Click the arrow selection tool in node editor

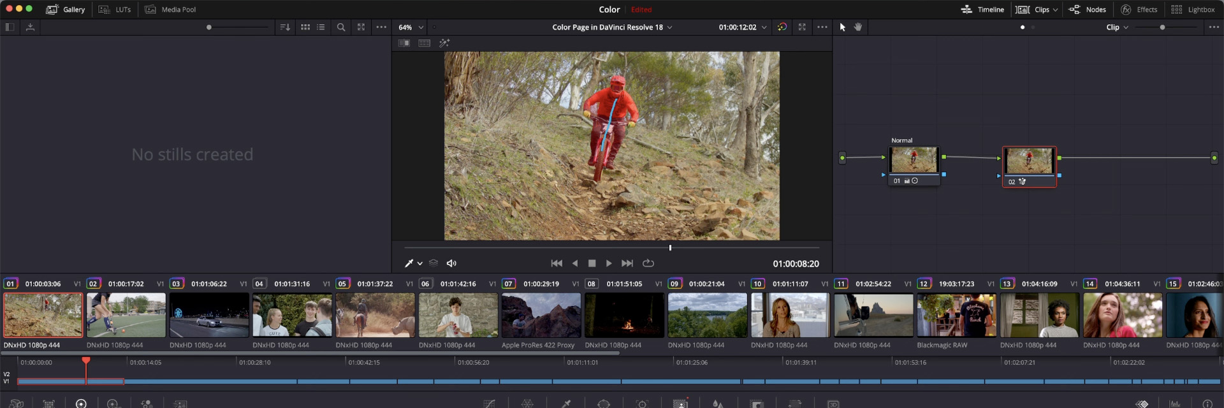[842, 27]
